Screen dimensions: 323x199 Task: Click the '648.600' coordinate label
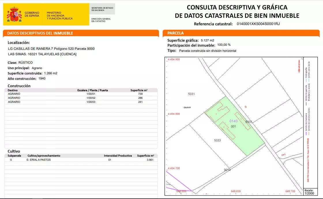(236, 191)
